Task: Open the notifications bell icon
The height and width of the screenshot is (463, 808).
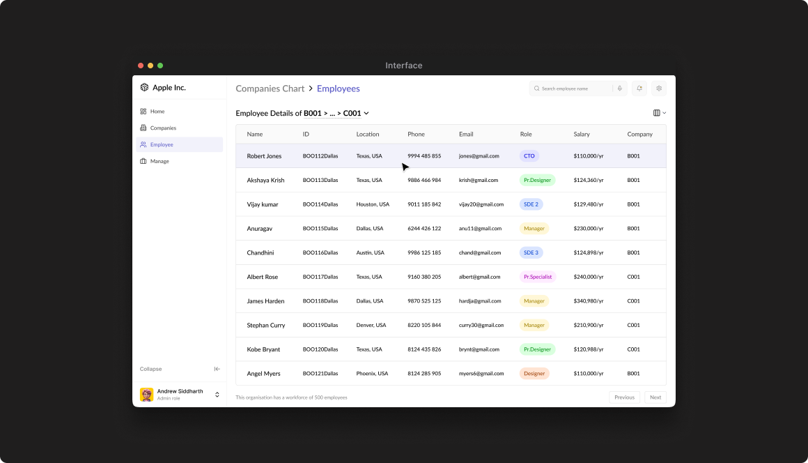Action: [639, 89]
